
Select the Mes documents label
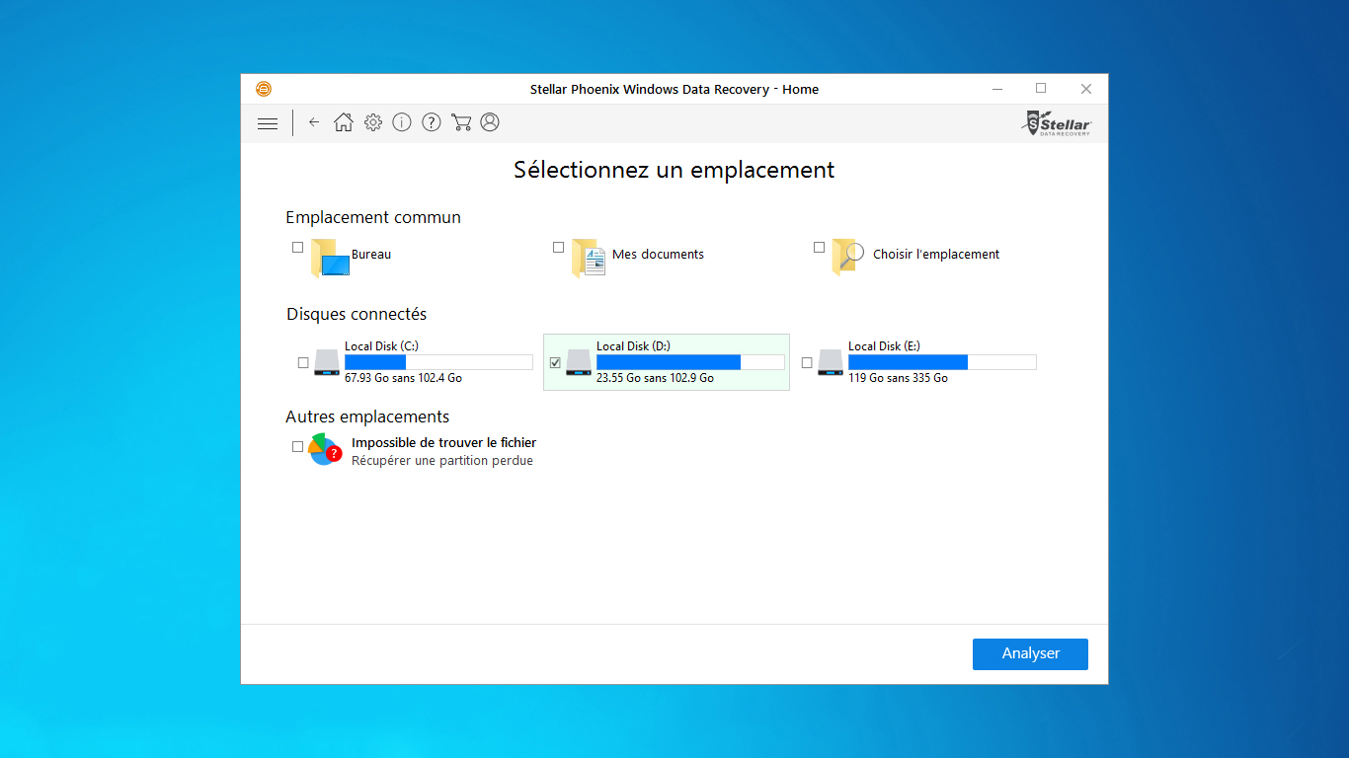tap(658, 255)
